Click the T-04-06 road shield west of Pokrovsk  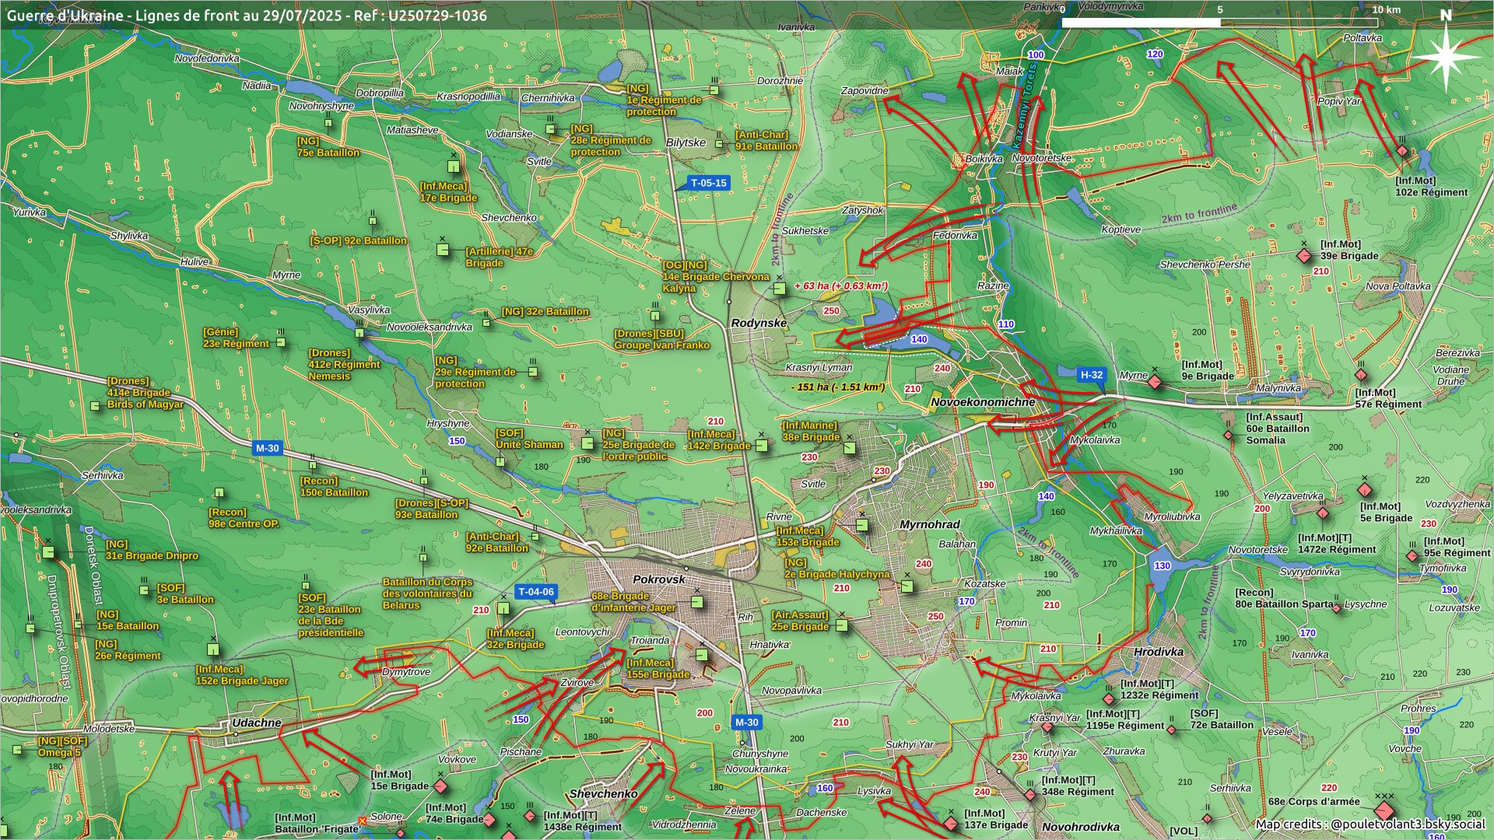tap(535, 592)
